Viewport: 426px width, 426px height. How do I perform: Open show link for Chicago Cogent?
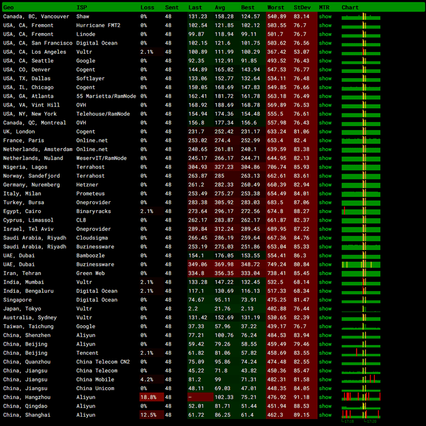pos(325,87)
